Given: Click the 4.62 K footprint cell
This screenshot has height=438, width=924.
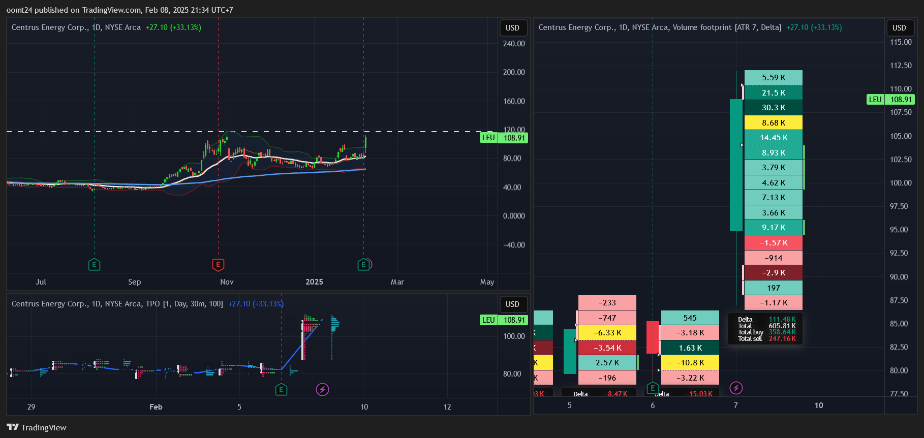Looking at the screenshot, I should coord(774,183).
